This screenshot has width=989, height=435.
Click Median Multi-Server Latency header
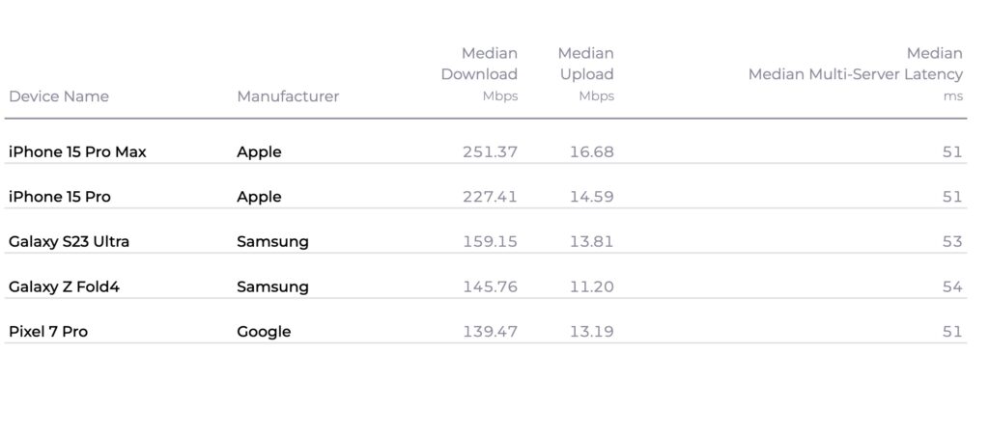[856, 74]
